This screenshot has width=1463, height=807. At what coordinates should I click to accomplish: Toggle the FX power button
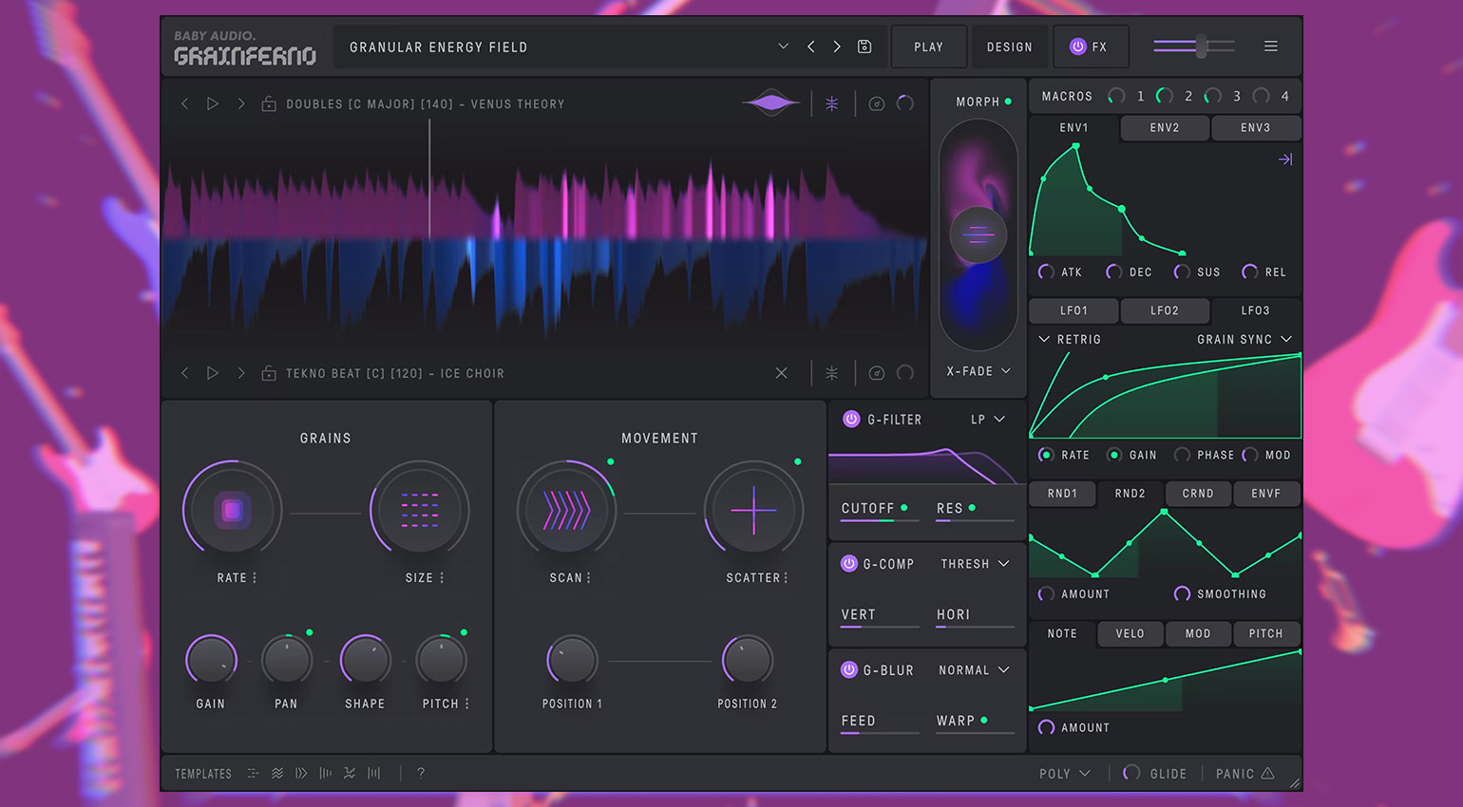tap(1077, 46)
